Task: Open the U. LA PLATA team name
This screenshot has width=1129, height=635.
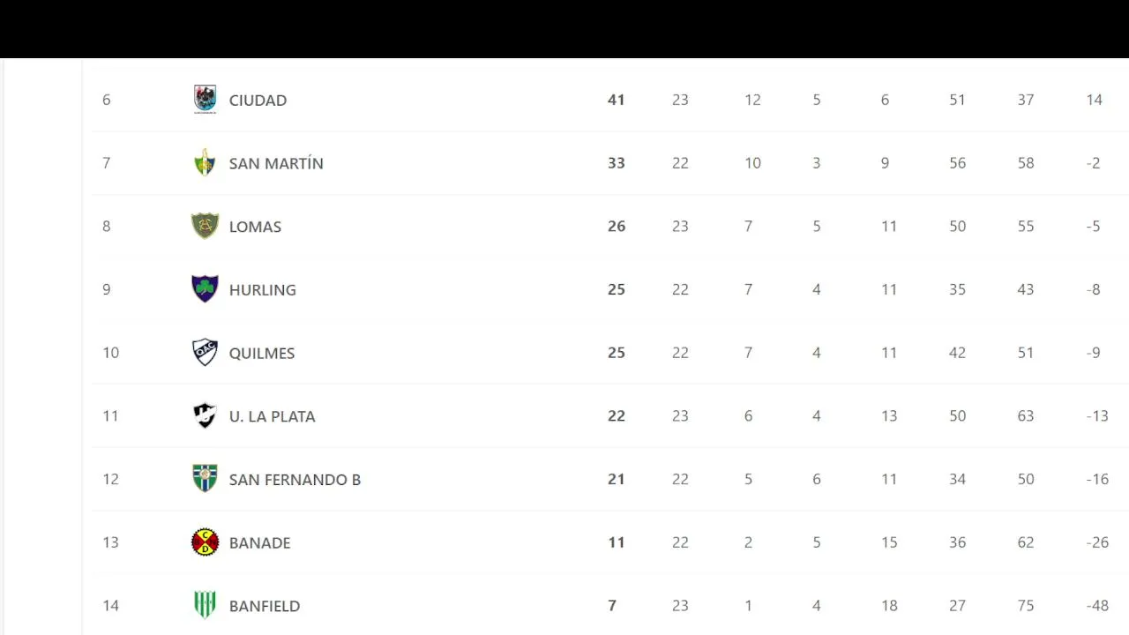Action: tap(272, 416)
